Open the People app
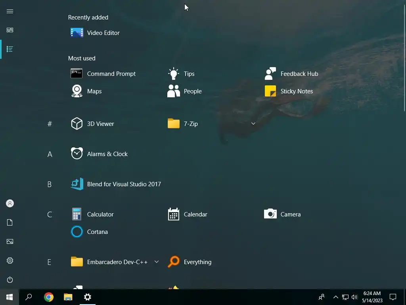Image resolution: width=406 pixels, height=305 pixels. pos(185,91)
